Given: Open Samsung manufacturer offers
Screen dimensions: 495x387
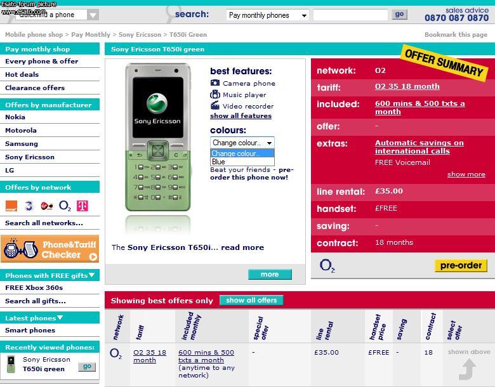Looking at the screenshot, I should click(x=22, y=143).
